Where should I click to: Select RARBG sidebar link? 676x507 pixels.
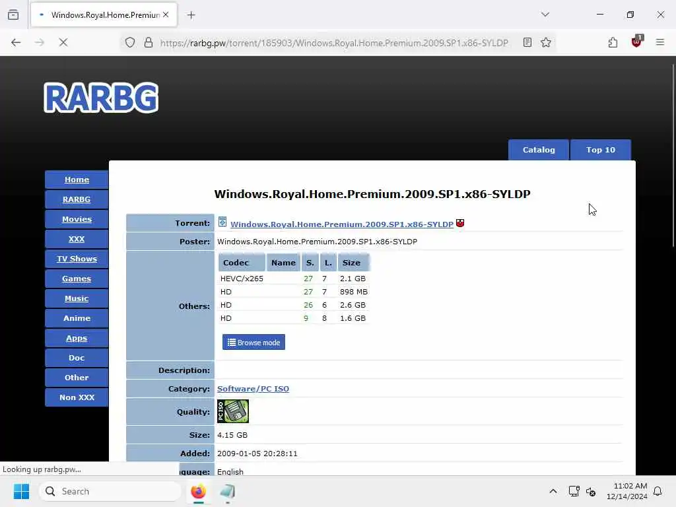[77, 199]
